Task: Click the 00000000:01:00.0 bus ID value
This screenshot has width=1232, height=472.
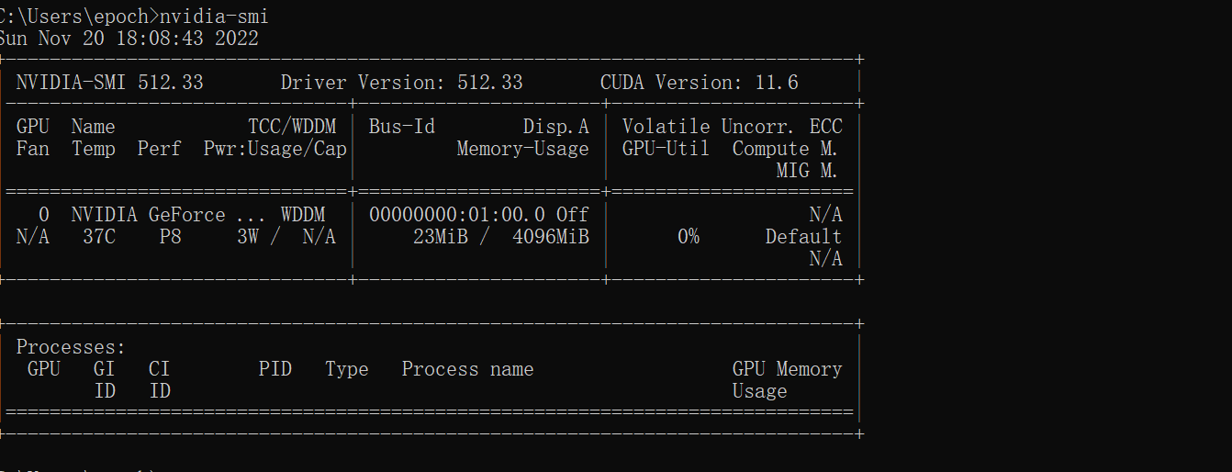Action: [456, 215]
